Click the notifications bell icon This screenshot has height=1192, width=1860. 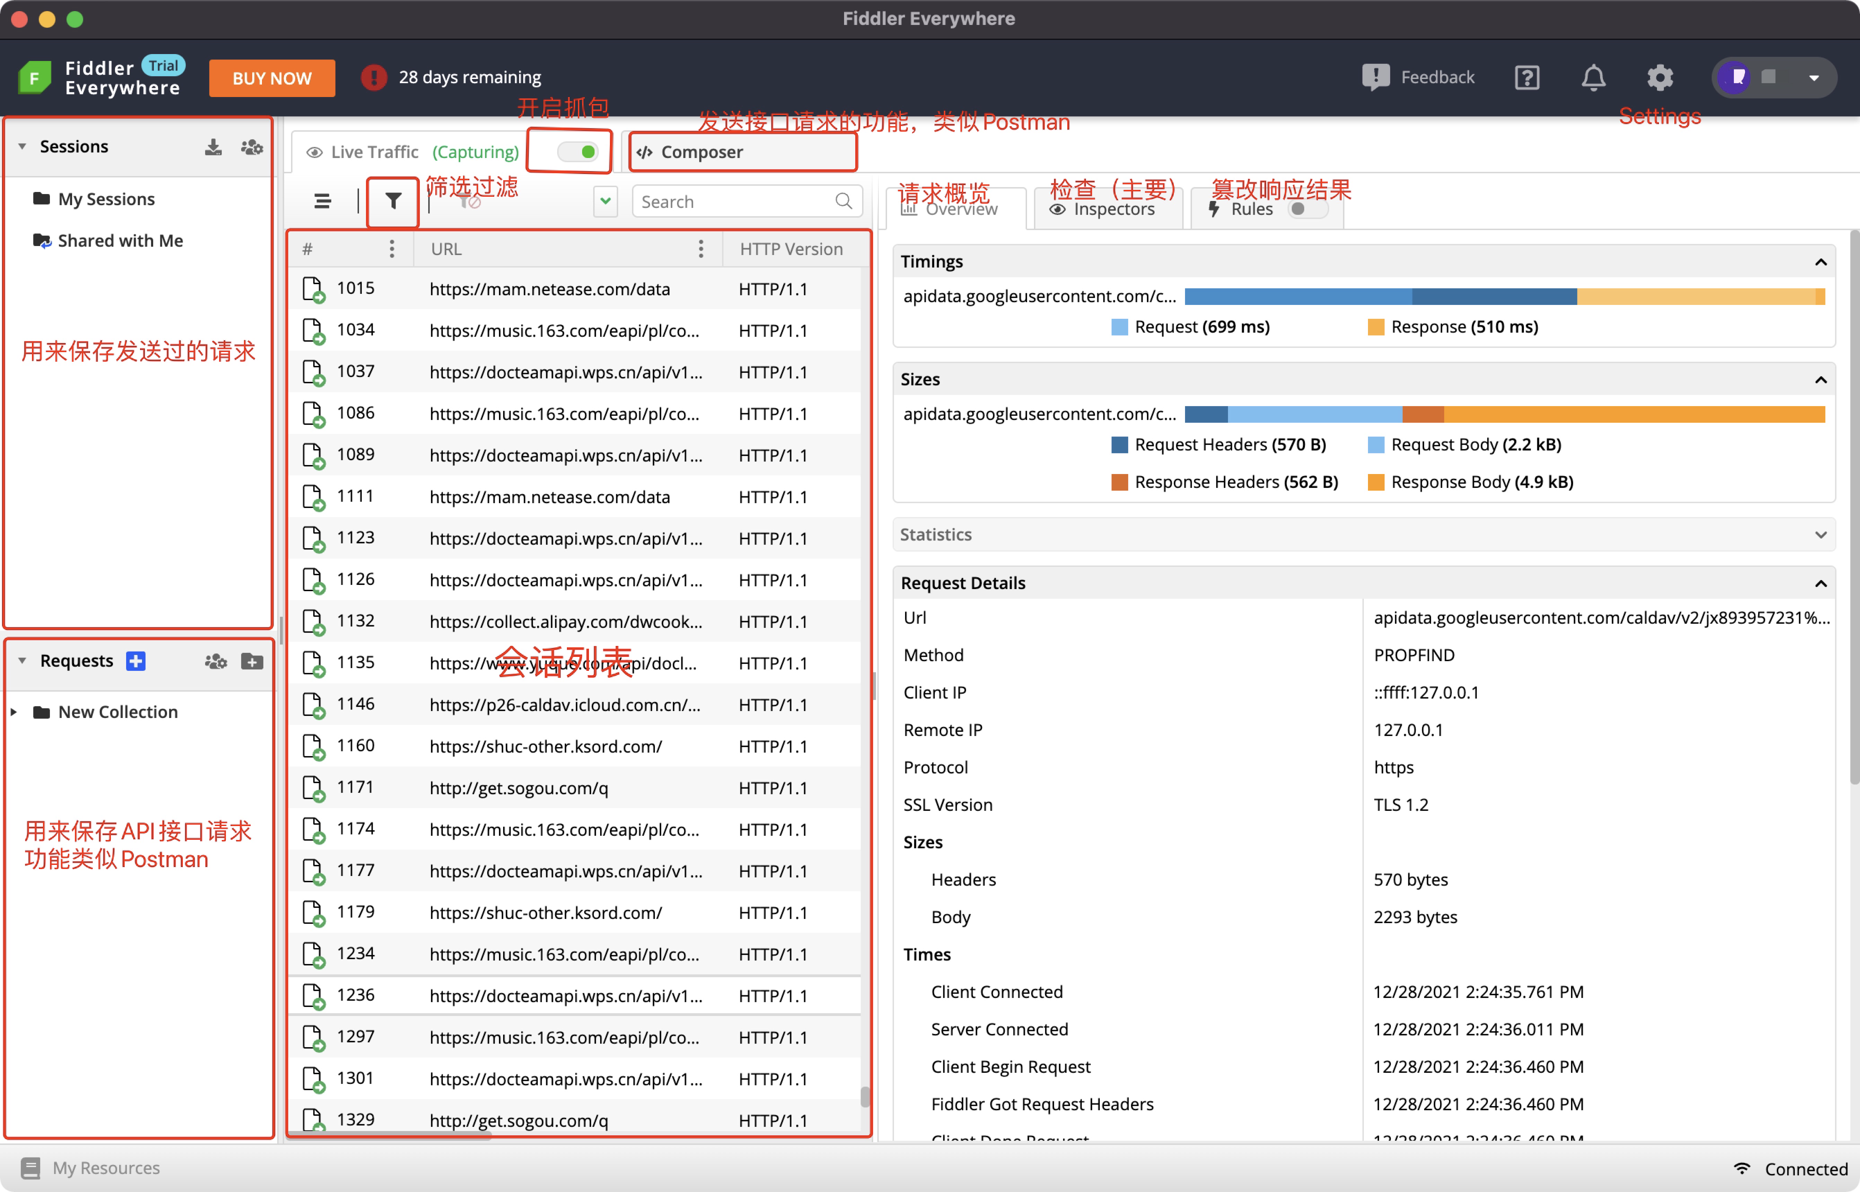click(x=1593, y=78)
